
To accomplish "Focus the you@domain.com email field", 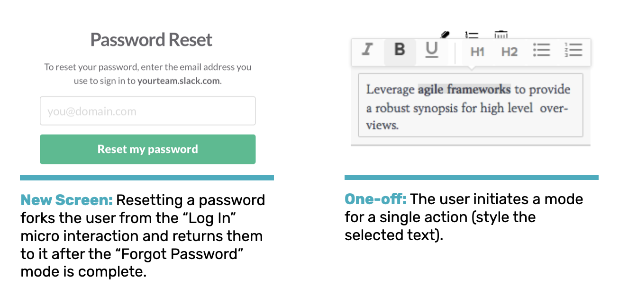I will tap(147, 111).
